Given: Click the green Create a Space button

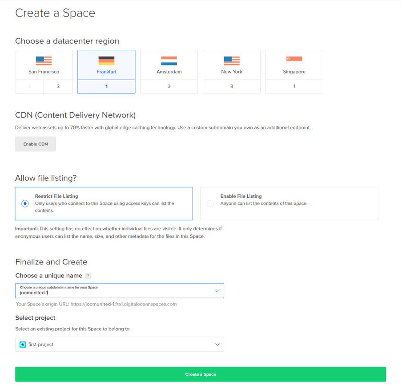Looking at the screenshot, I should (201, 374).
